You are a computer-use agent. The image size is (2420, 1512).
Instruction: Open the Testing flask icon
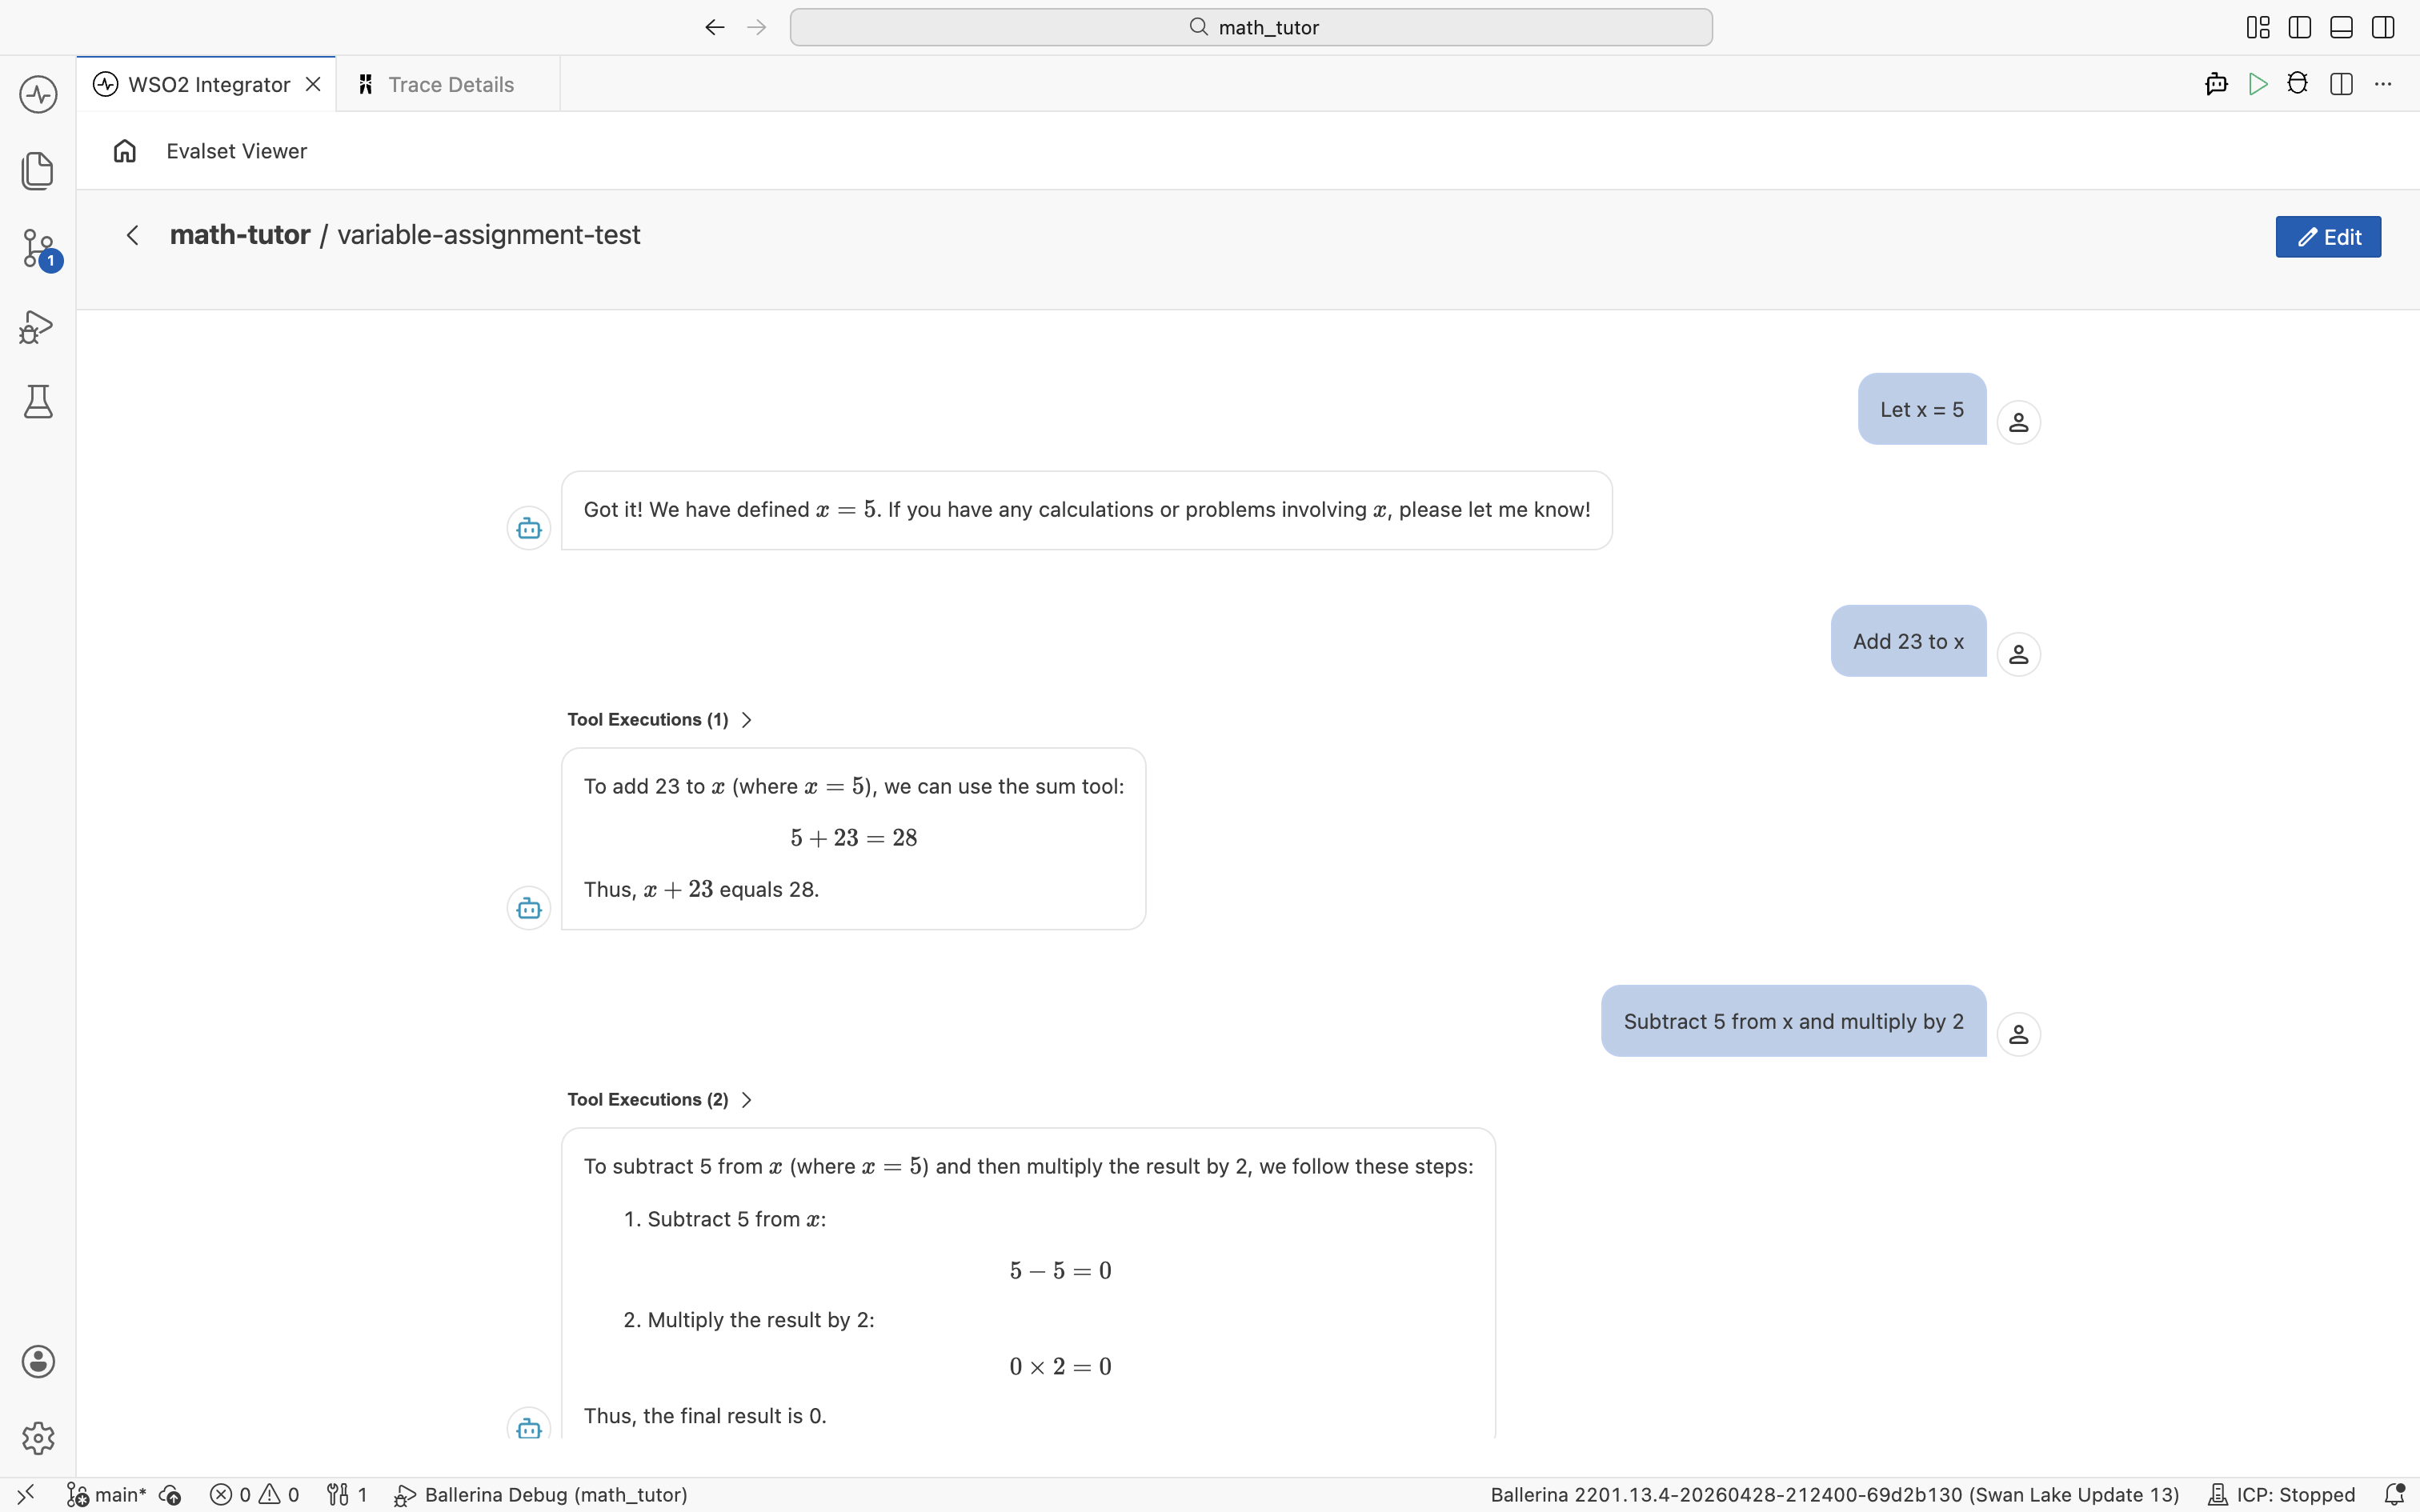38,402
